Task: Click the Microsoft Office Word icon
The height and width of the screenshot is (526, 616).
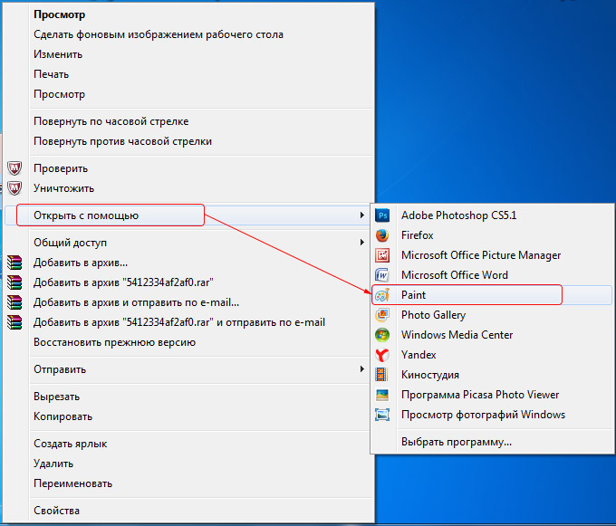Action: pyautogui.click(x=382, y=275)
